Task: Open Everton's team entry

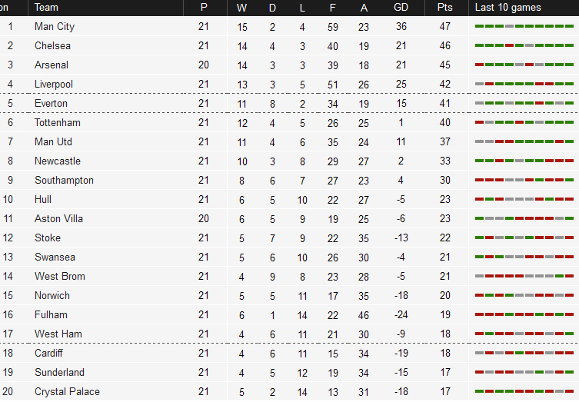Action: coord(51,103)
